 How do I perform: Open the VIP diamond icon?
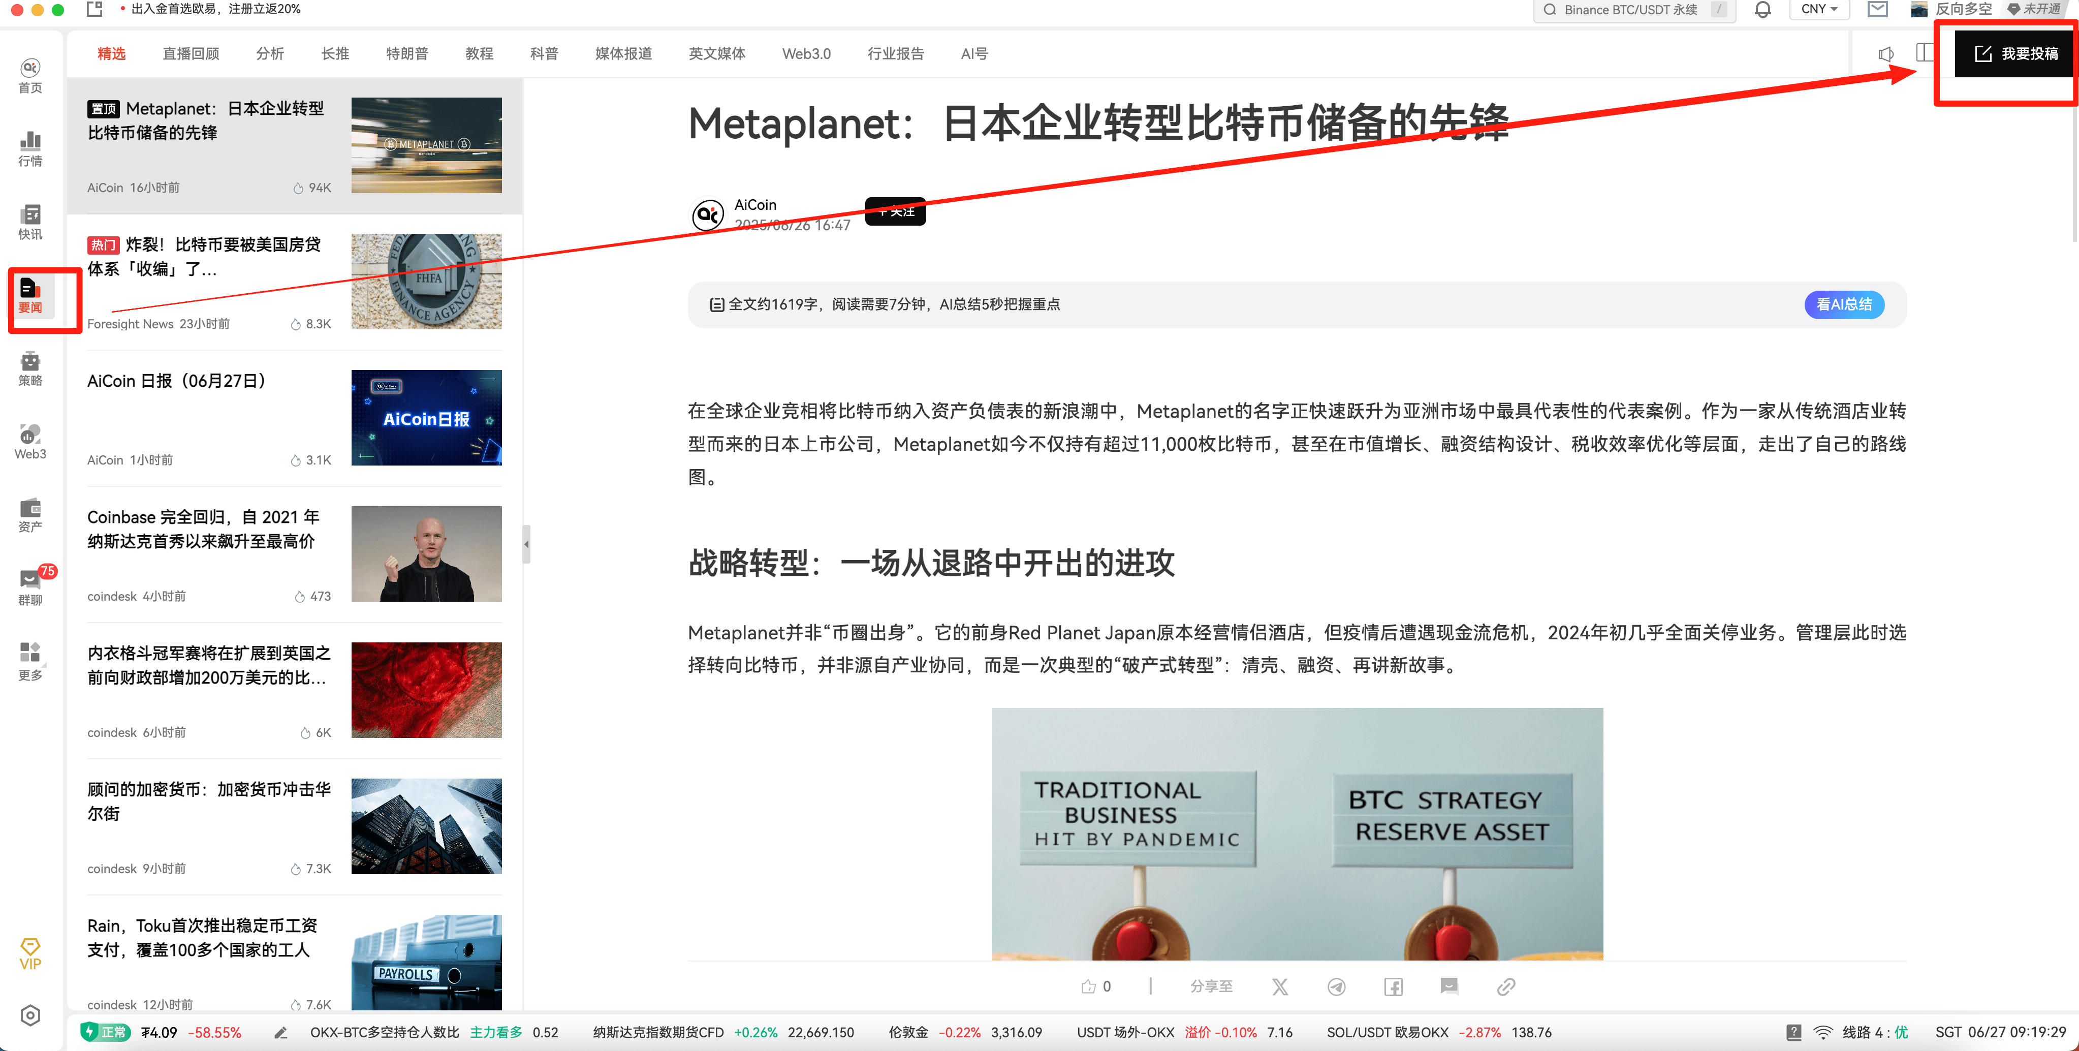pyautogui.click(x=30, y=953)
